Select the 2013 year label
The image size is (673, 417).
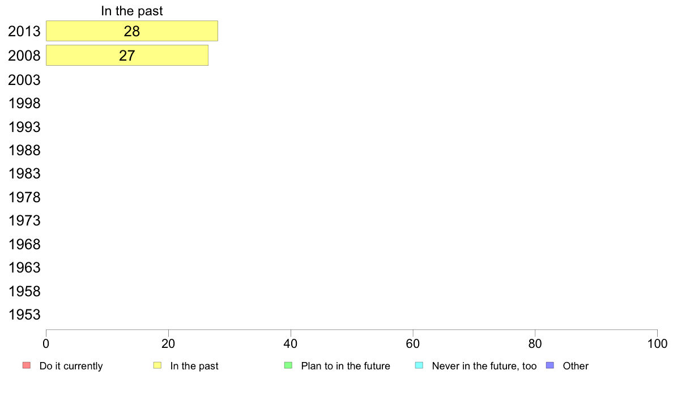click(x=24, y=31)
